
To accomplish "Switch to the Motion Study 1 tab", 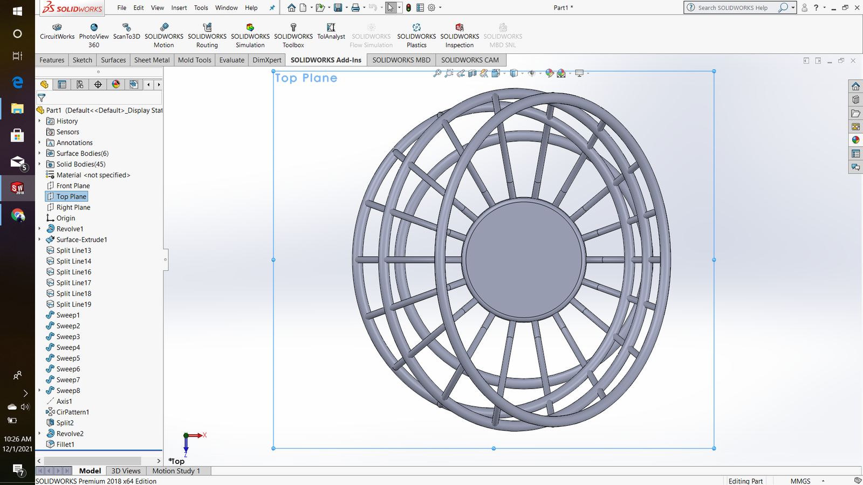I will point(176,470).
